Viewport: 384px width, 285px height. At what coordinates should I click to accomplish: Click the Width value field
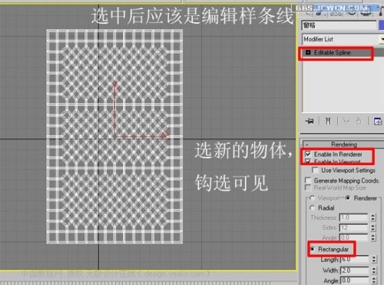click(355, 270)
